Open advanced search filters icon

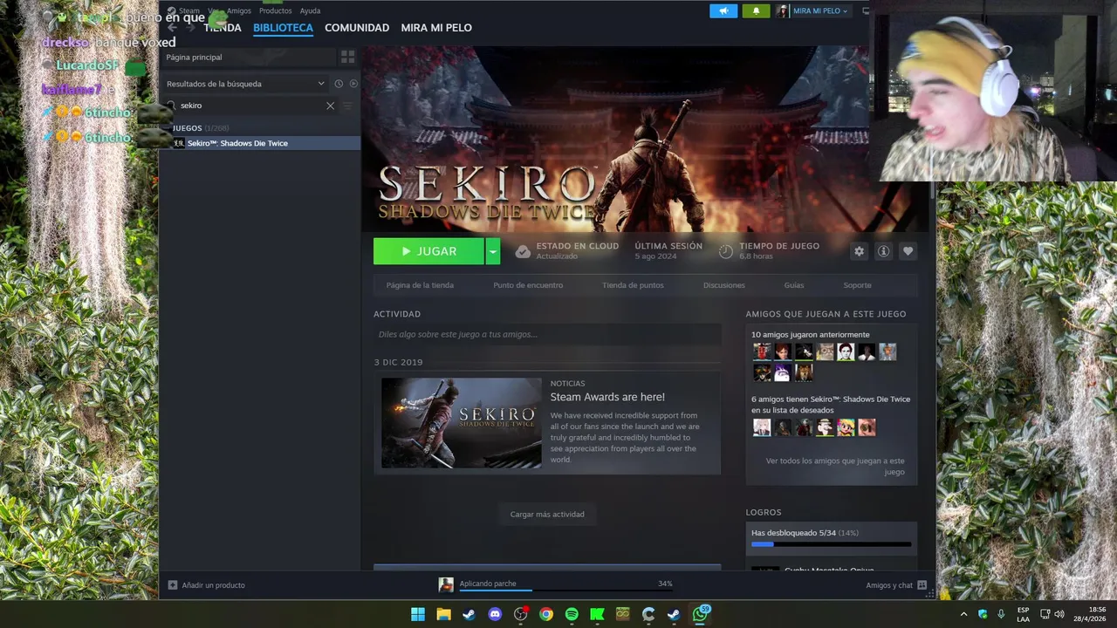(x=347, y=106)
